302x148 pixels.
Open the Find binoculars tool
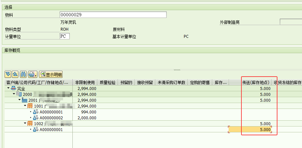23,74
